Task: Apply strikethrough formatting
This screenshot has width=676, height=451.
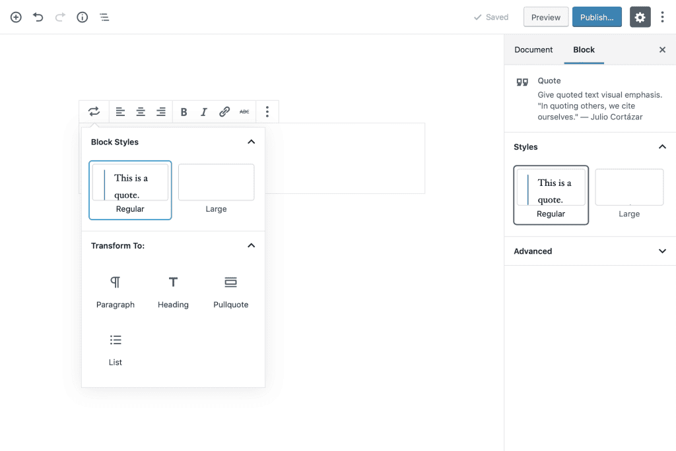Action: (244, 111)
